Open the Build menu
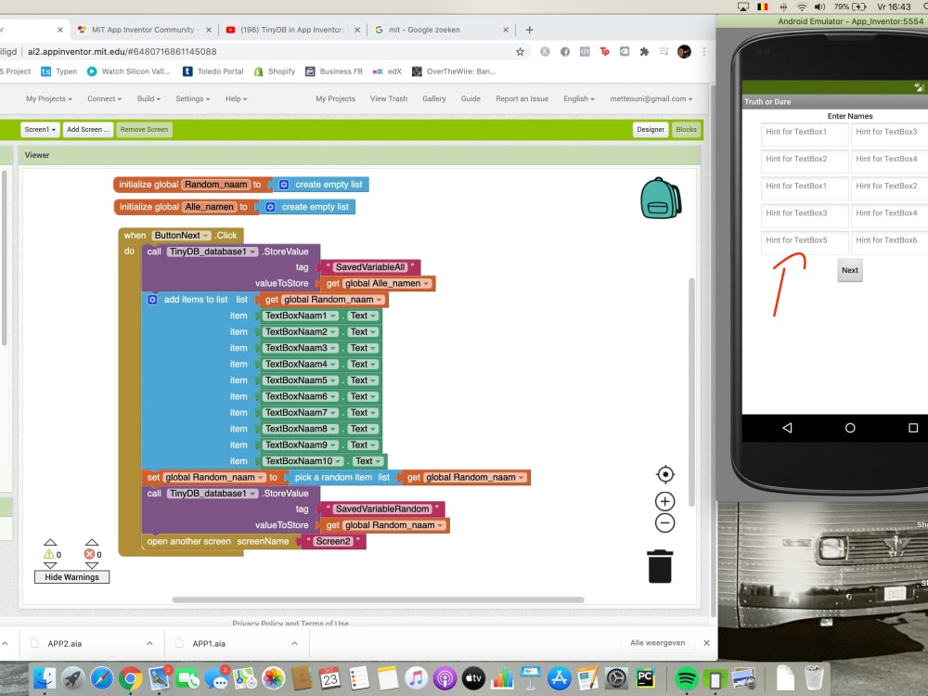The image size is (928, 696). pos(148,99)
